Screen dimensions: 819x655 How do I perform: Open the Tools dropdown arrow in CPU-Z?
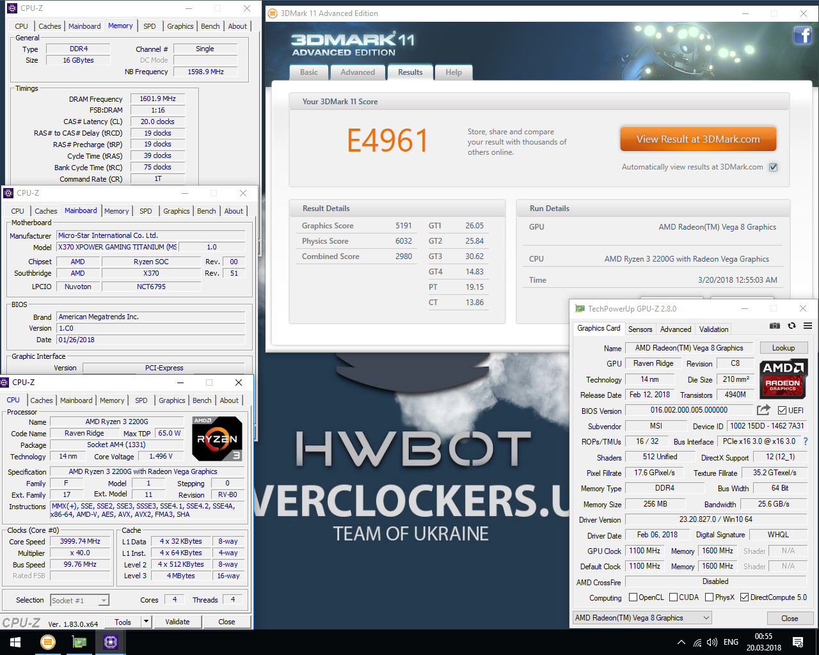146,621
